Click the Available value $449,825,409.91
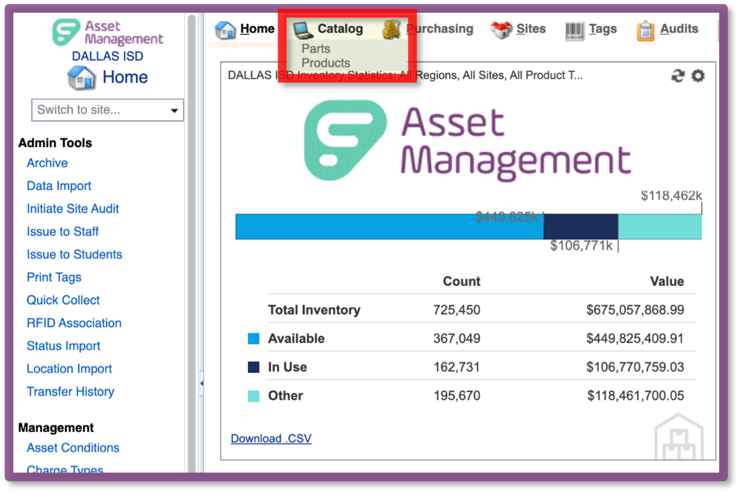This screenshot has width=743, height=495. click(635, 339)
